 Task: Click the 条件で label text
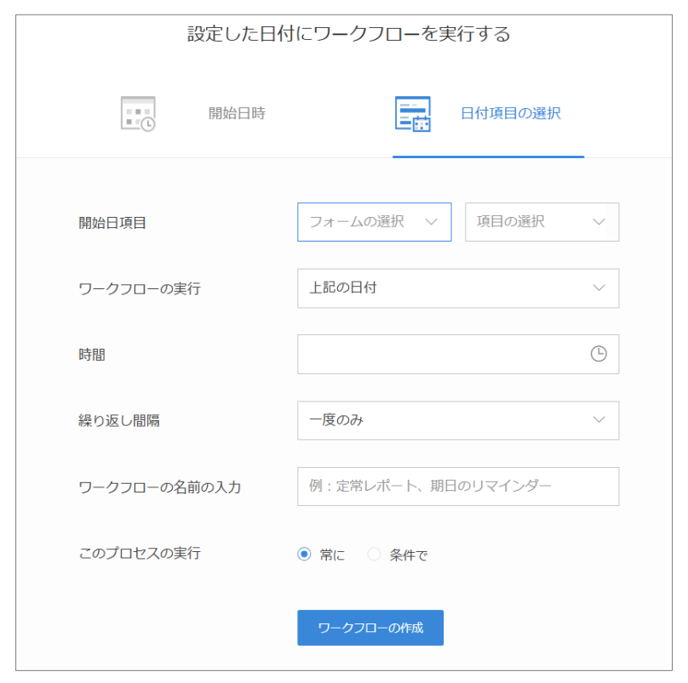click(408, 555)
